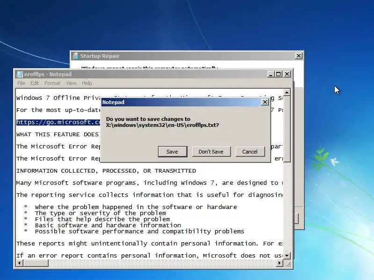The image size is (374, 280).
Task: Click the line 'Basic software and hardware information'
Action: 108,225
